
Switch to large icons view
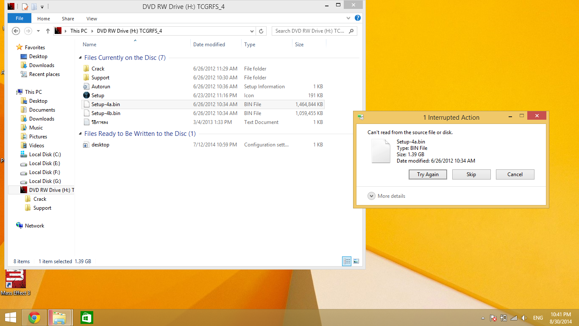[356, 261]
